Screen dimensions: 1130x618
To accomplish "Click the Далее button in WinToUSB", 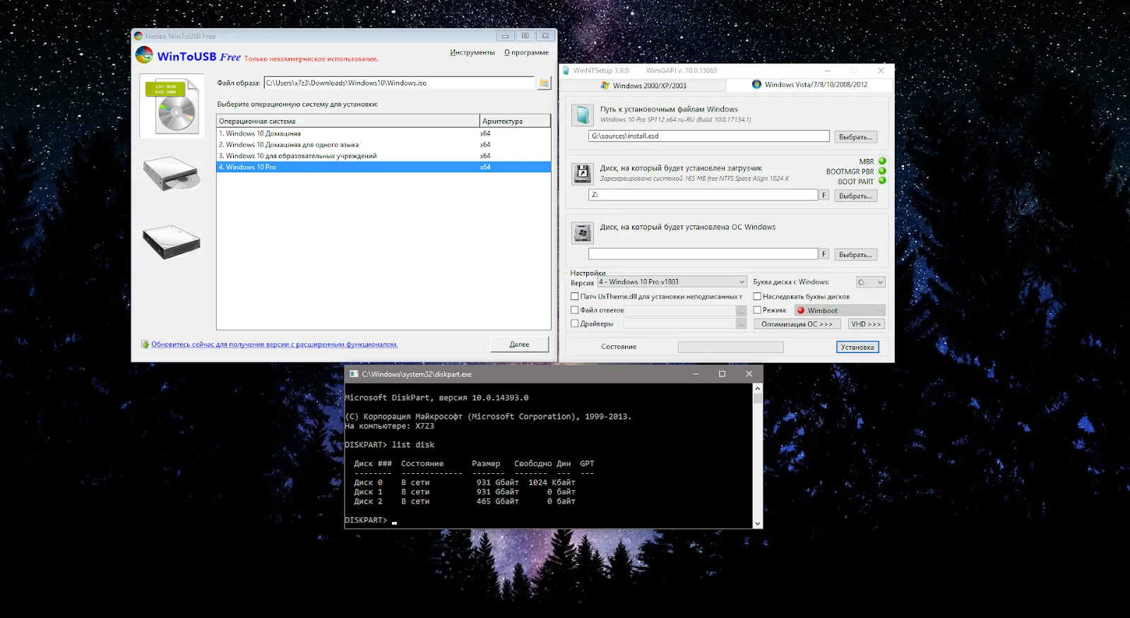I will click(x=519, y=344).
